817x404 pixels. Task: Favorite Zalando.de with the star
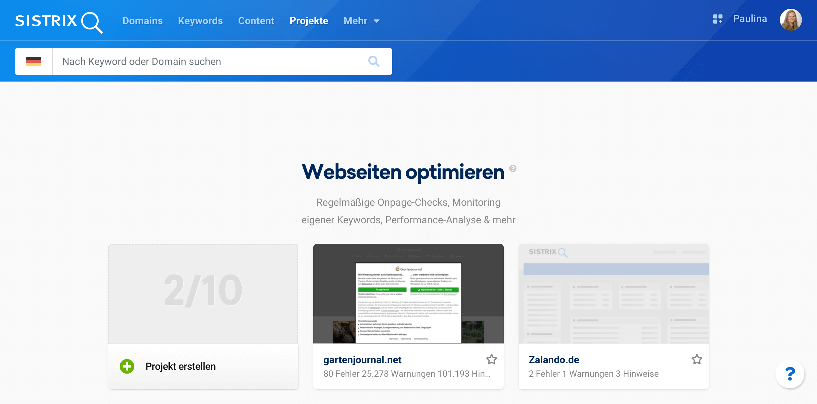coord(697,359)
